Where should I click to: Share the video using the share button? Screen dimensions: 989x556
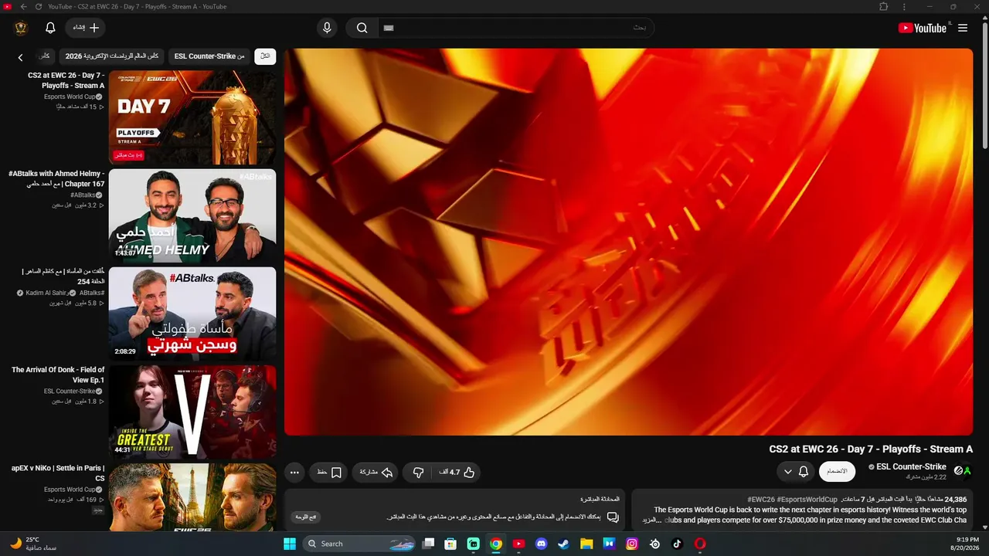(x=376, y=472)
